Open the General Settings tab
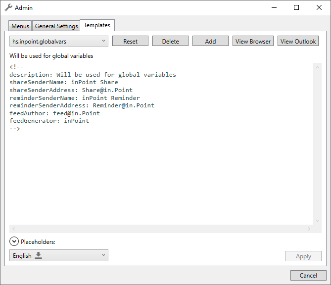 pyautogui.click(x=56, y=26)
